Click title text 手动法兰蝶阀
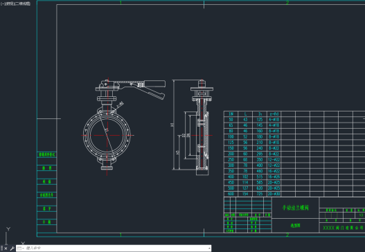This screenshot has height=252, width=365. (x=296, y=208)
